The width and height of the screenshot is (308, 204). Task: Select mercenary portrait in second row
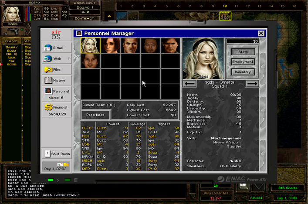tap(90, 61)
